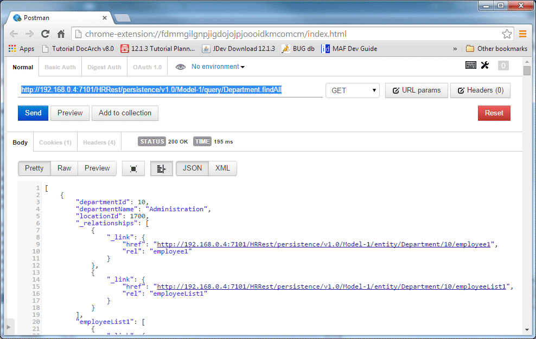The width and height of the screenshot is (536, 339).
Task: Click the "_relationships" key in response
Action: point(107,223)
